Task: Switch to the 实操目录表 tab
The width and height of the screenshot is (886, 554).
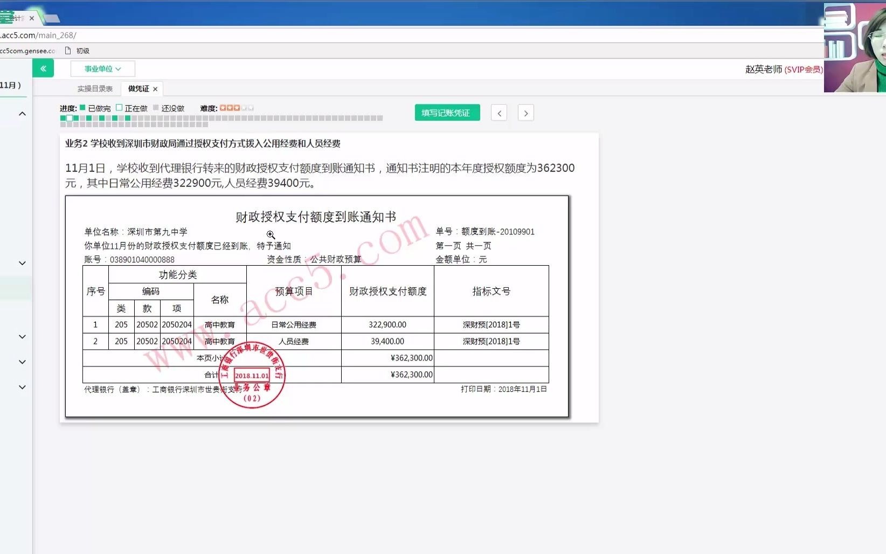Action: tap(95, 88)
